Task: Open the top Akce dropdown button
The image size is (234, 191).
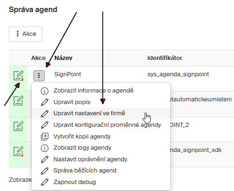Action: (x=26, y=34)
